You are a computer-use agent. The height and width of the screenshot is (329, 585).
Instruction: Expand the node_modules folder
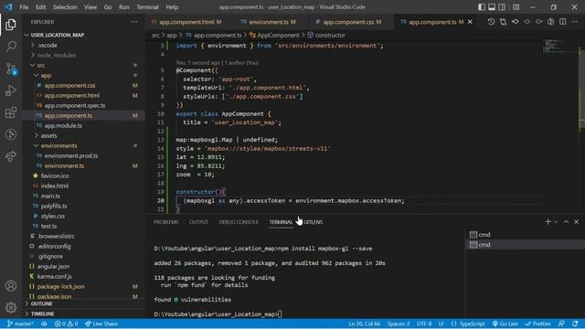tap(57, 55)
